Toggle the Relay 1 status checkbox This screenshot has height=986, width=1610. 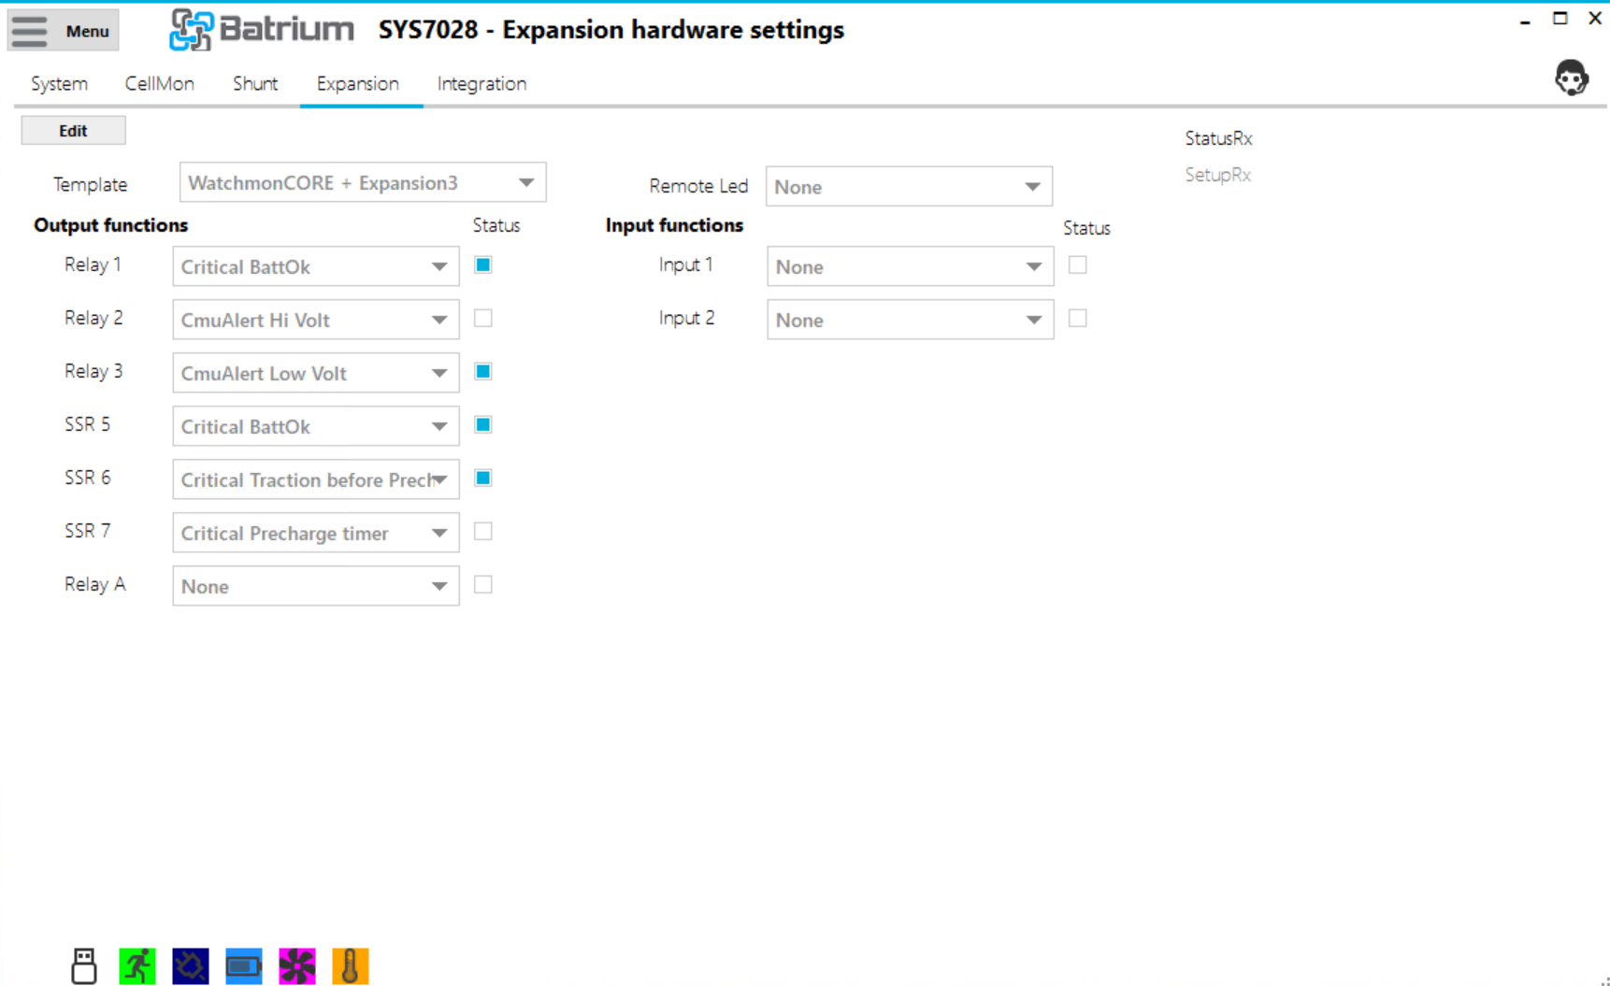[483, 265]
